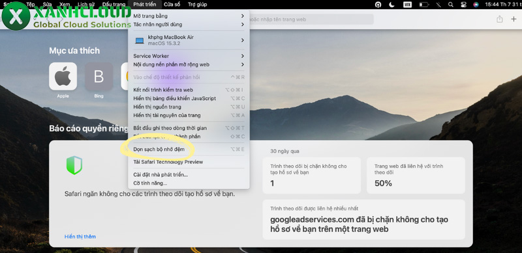Screen dimensions: 522x253
Task: Check the battery status icon
Action: pyautogui.click(x=423, y=5)
